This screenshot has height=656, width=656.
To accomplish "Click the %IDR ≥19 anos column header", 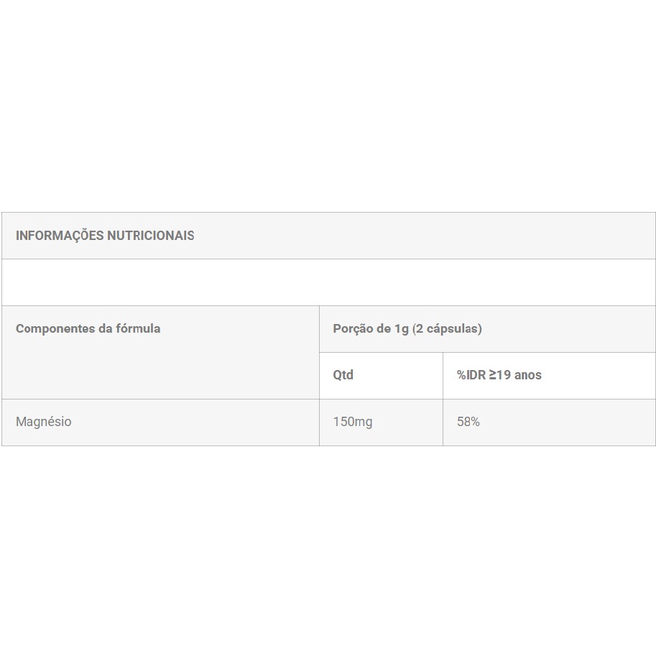I will [499, 375].
